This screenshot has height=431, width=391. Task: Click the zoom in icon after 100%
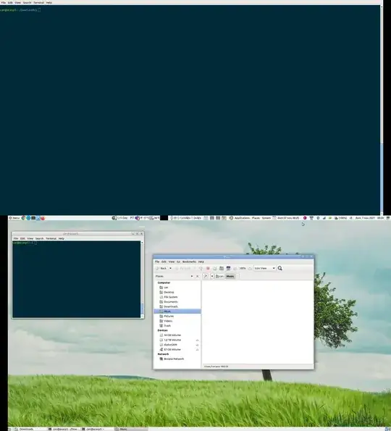pyautogui.click(x=250, y=268)
